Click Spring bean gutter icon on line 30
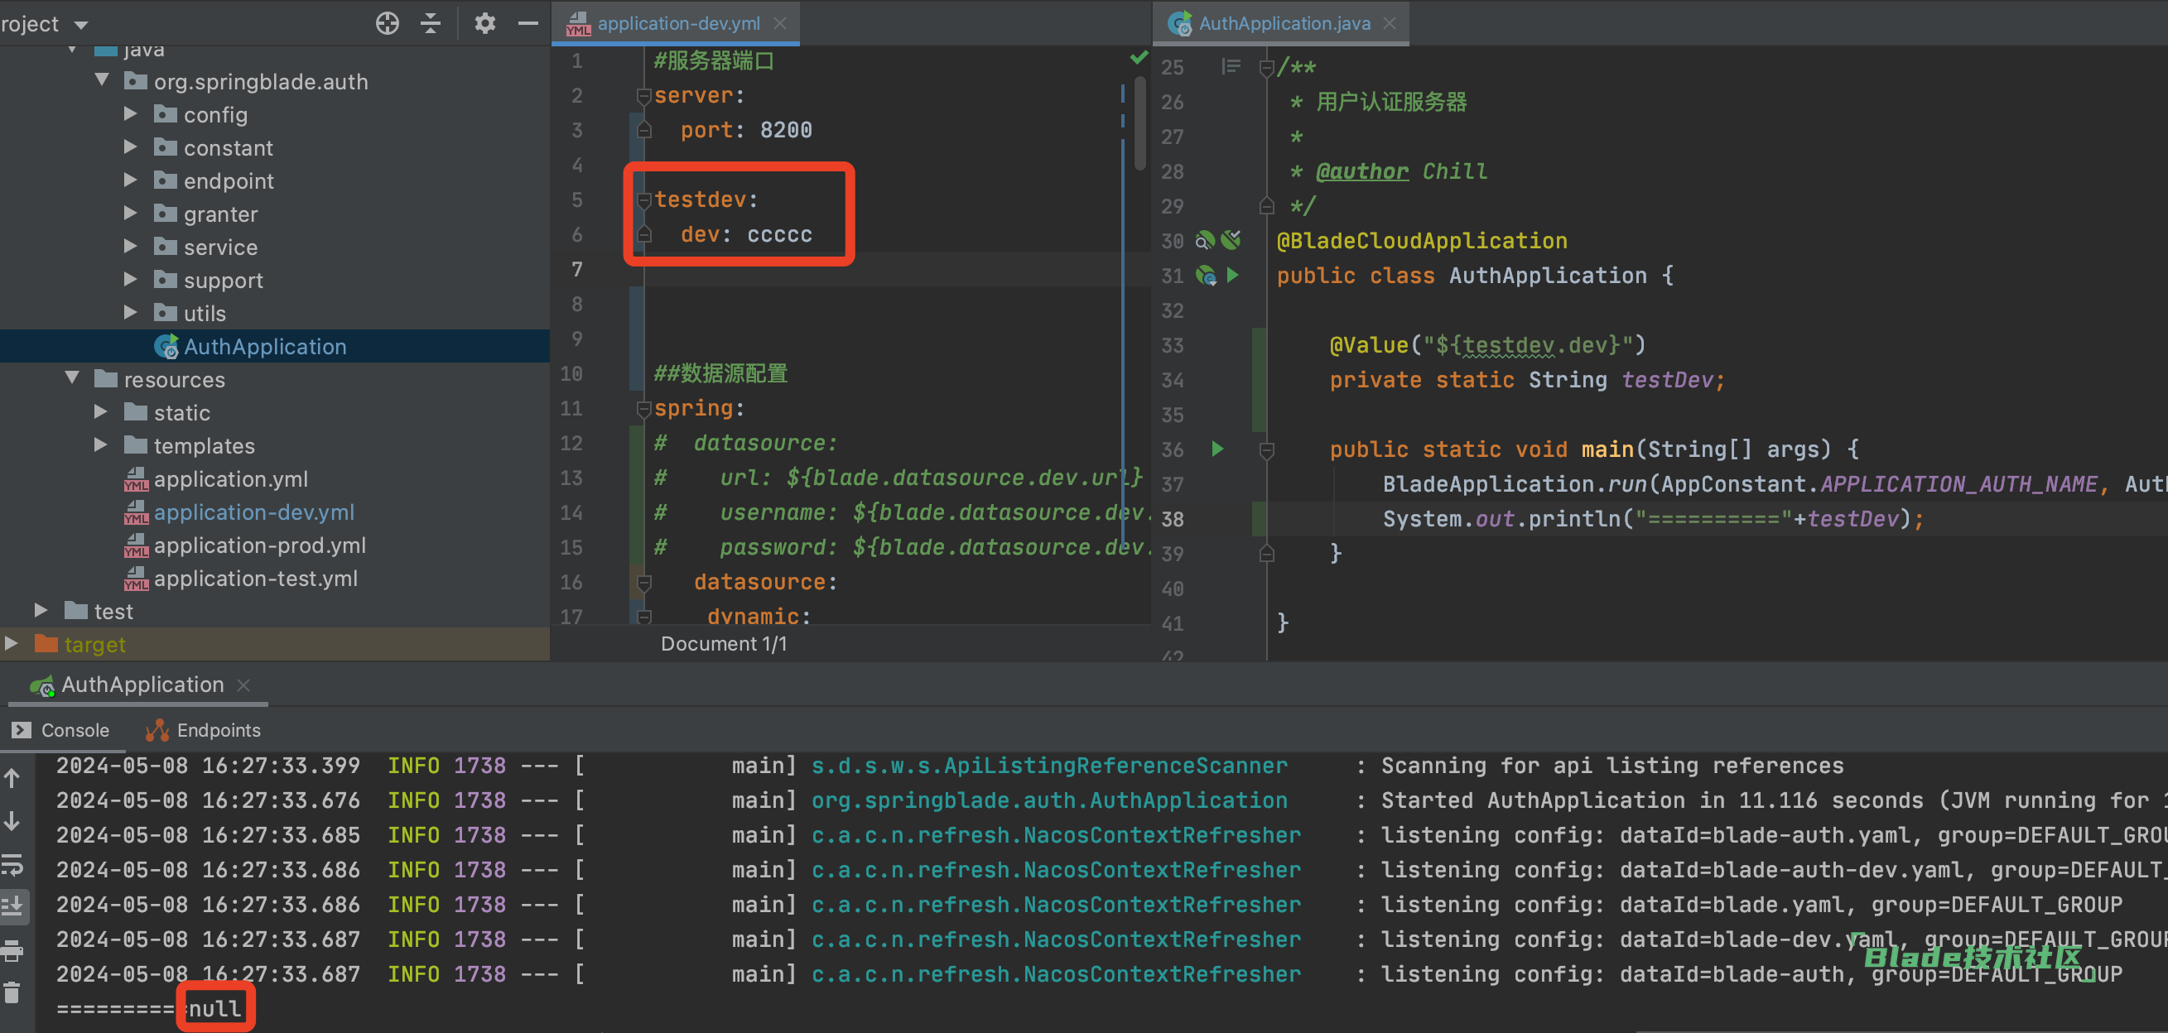 click(1205, 241)
